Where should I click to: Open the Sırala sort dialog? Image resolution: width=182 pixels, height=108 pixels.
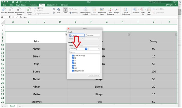point(59,10)
